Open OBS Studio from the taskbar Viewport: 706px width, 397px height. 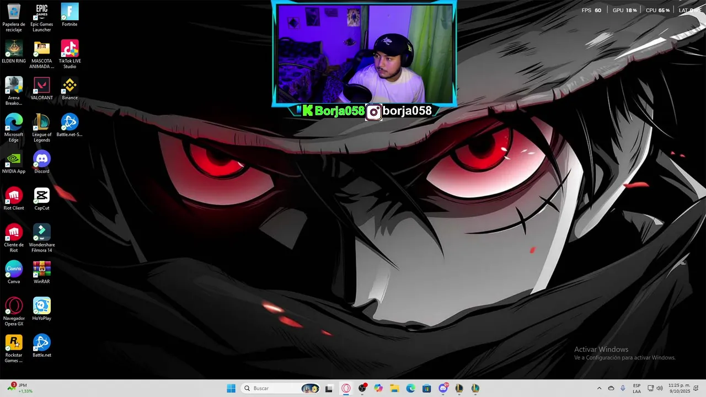pyautogui.click(x=362, y=388)
